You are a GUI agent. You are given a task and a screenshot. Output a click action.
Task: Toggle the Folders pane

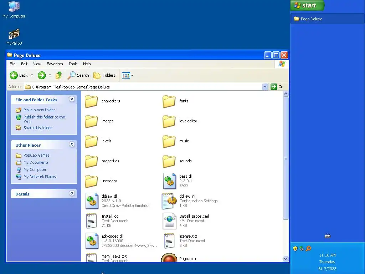coord(104,75)
